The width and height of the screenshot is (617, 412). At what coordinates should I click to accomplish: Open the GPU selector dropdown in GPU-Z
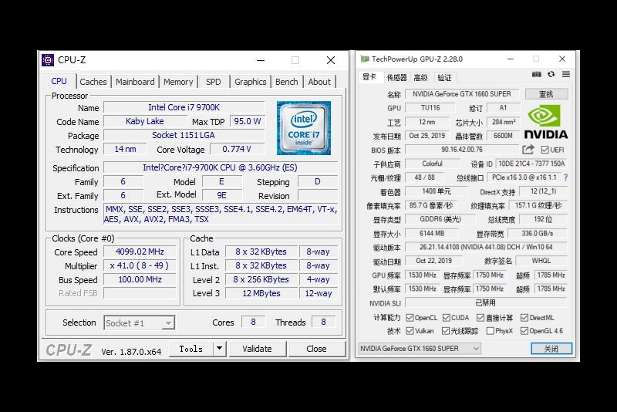[x=420, y=349]
